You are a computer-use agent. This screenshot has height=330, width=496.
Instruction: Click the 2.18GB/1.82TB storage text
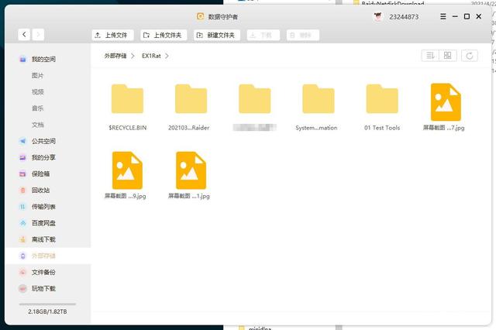pyautogui.click(x=47, y=311)
